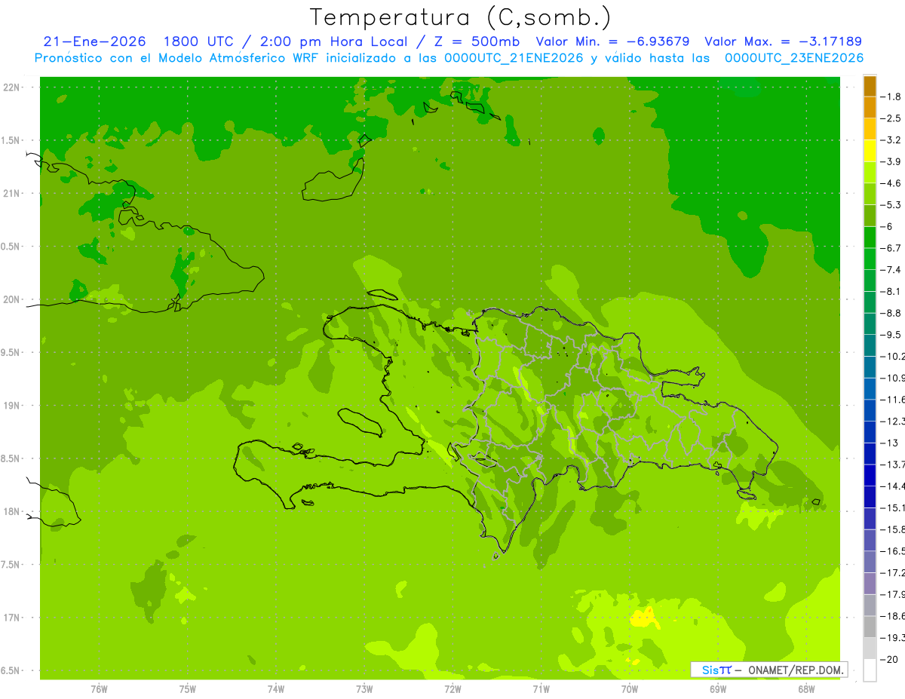Click the 75W longitude axis label
Image resolution: width=905 pixels, height=699 pixels.
pos(188,689)
